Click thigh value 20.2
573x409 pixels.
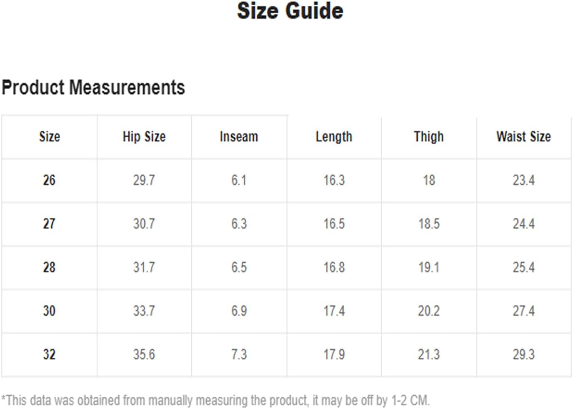[429, 311]
